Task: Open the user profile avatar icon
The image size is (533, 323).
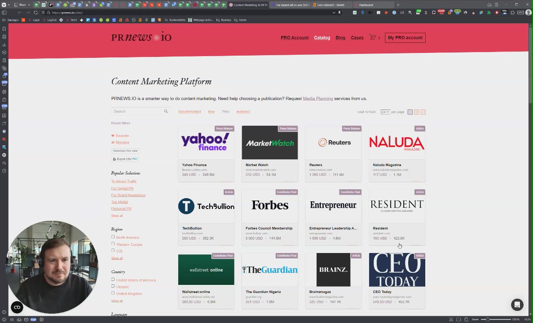Action: [528, 13]
